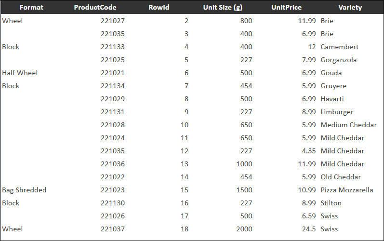Viewport: 384px width, 241px height.
Task: Click the UnitPrice column header
Action: tap(286, 8)
